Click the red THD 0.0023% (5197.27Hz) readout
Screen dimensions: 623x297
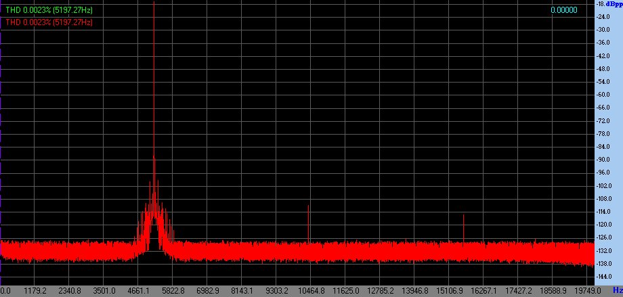pos(49,22)
